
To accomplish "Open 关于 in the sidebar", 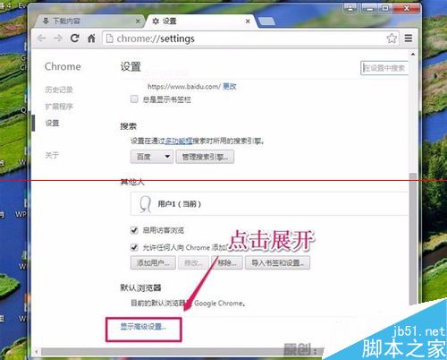I will (x=52, y=155).
